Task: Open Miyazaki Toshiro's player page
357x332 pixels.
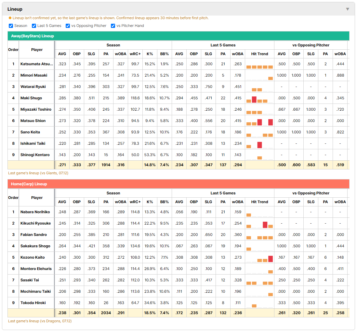Action: click(x=36, y=109)
